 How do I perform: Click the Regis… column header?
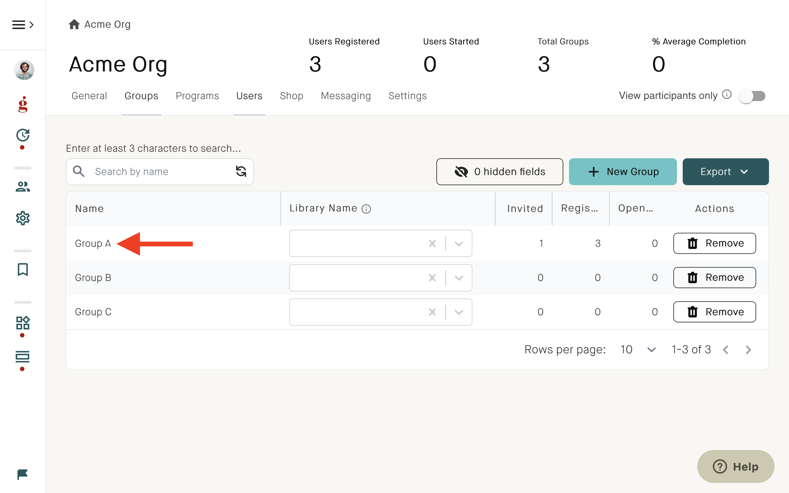point(579,208)
